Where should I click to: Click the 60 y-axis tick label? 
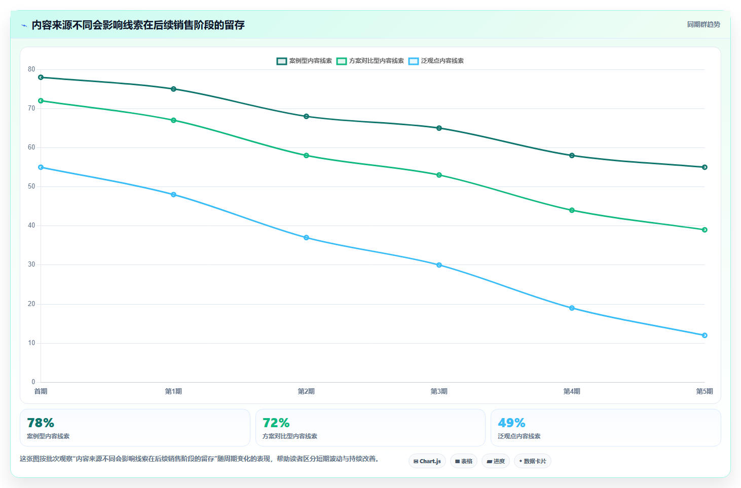pos(31,147)
